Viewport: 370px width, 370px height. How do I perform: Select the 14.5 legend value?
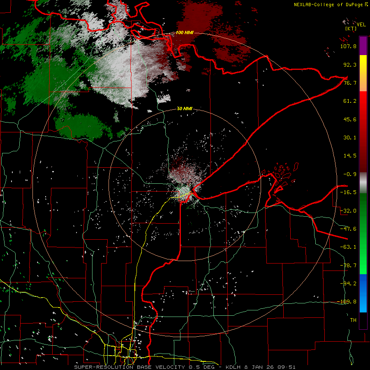(350, 156)
